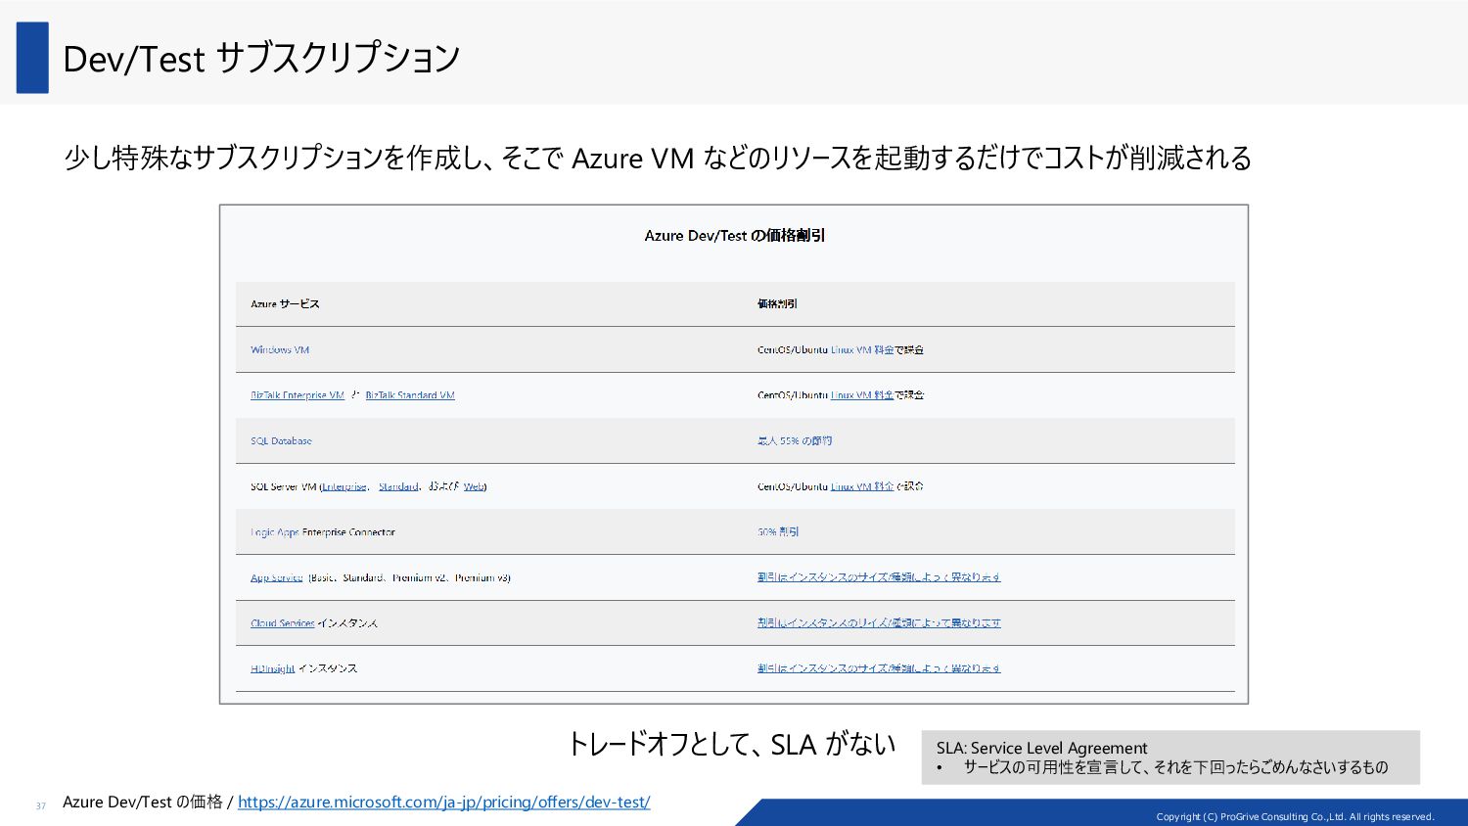Click the 'Azure Dev/Test の価格' footnote label
The width and height of the screenshot is (1468, 826).
pyautogui.click(x=143, y=802)
